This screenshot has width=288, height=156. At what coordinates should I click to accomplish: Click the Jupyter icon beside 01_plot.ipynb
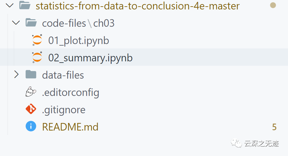pos(37,40)
